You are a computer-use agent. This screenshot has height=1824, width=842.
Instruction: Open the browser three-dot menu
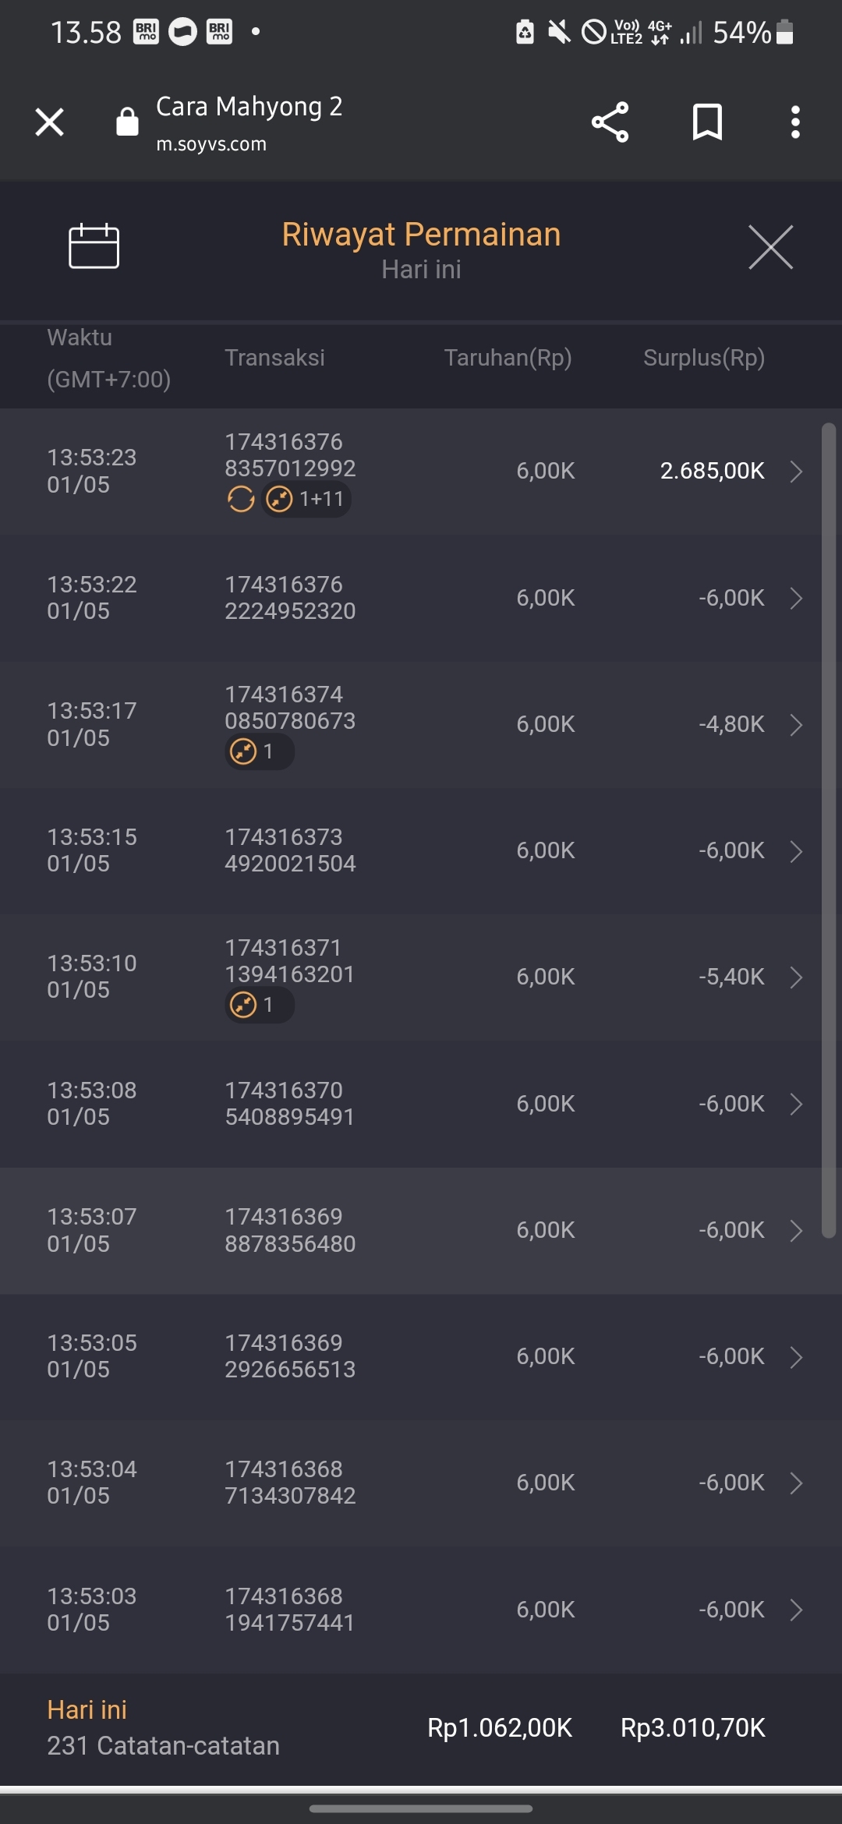(x=794, y=122)
